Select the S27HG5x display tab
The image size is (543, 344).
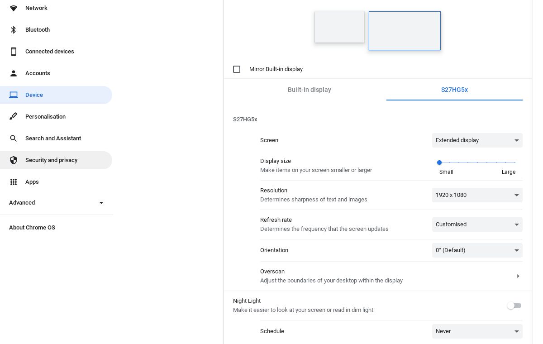[454, 90]
